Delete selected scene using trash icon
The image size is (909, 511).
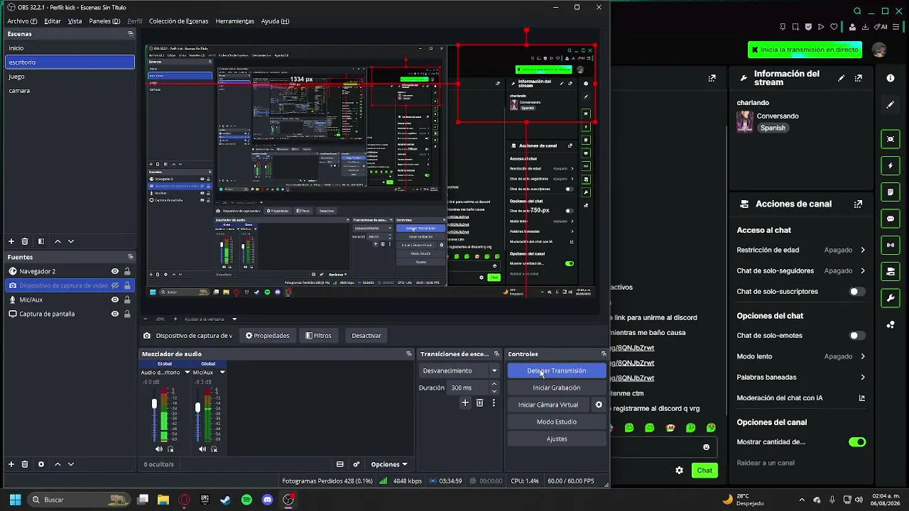[x=25, y=241]
